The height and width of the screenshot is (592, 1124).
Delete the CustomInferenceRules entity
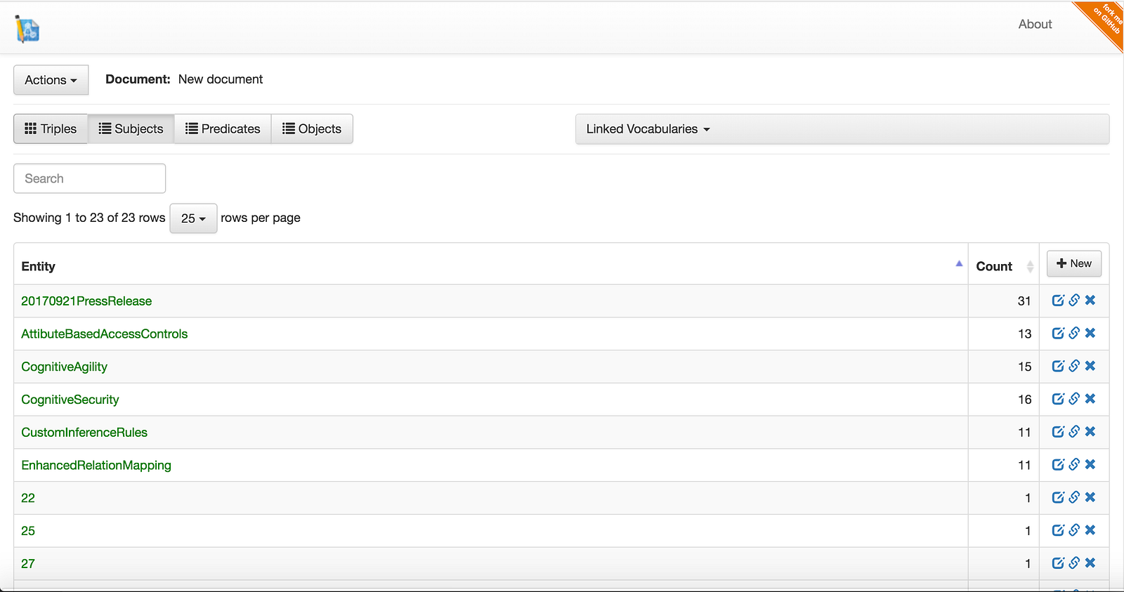pos(1090,432)
